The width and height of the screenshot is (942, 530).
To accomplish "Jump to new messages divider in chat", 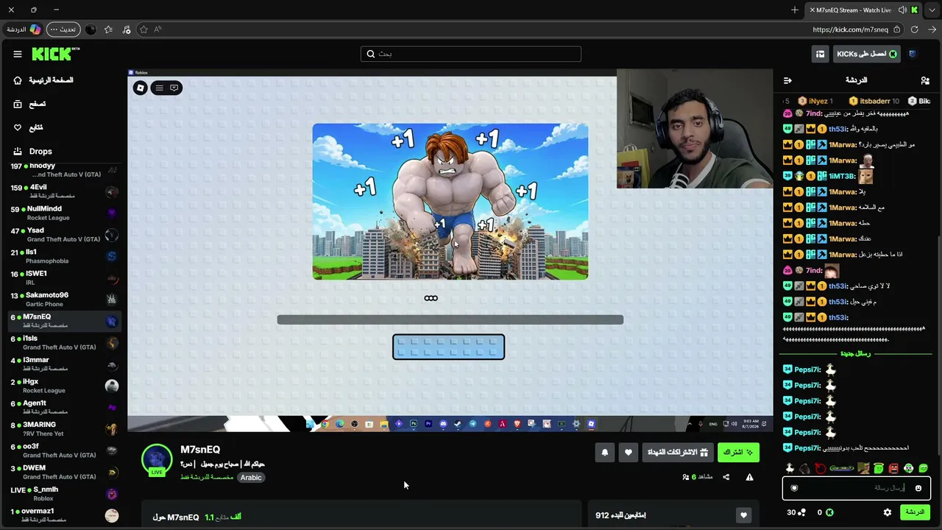I will tap(856, 354).
